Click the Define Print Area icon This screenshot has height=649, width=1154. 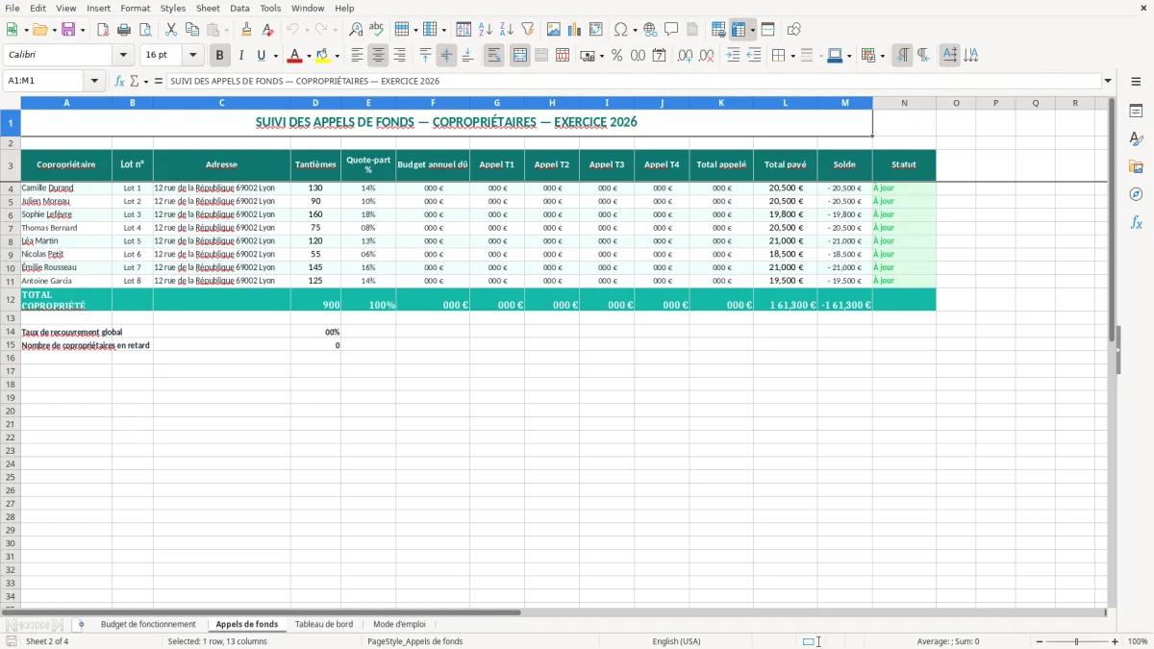pos(718,30)
